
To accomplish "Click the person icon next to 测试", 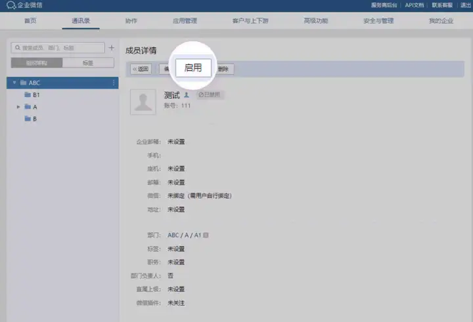I will click(x=187, y=95).
